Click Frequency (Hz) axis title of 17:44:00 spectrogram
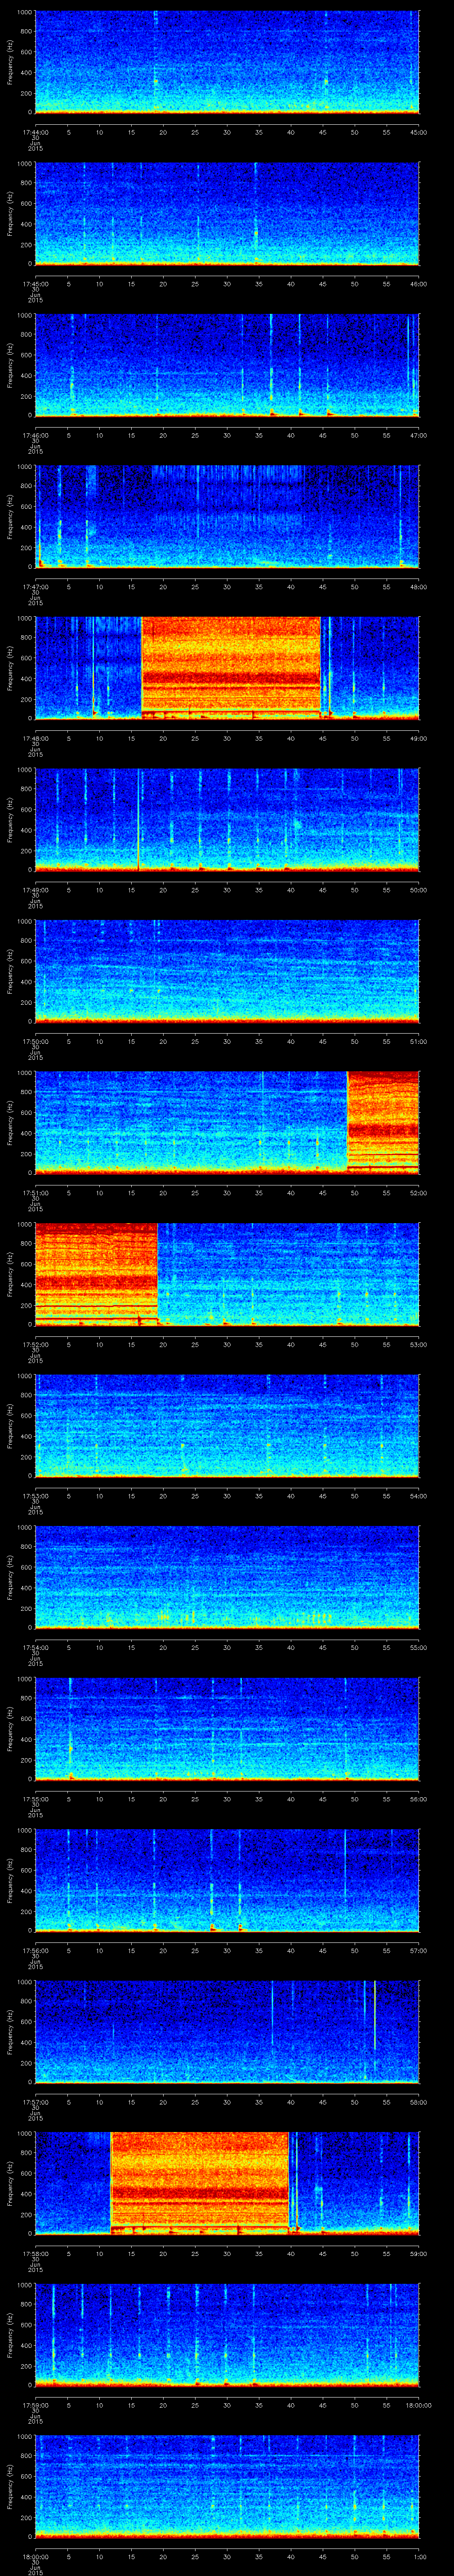Image resolution: width=454 pixels, height=2576 pixels. coord(10,62)
